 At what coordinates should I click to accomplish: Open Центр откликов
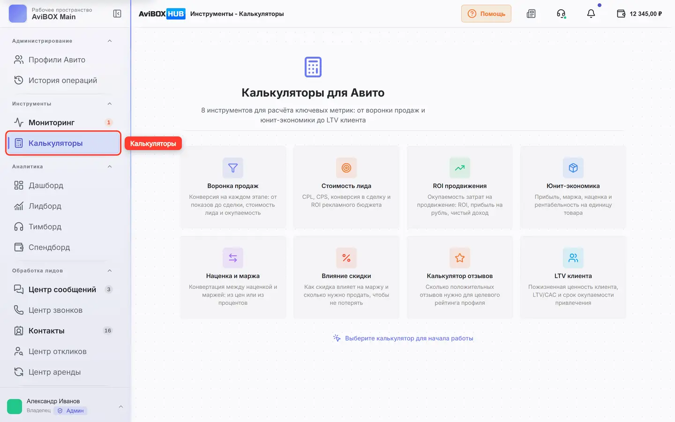coord(64,351)
